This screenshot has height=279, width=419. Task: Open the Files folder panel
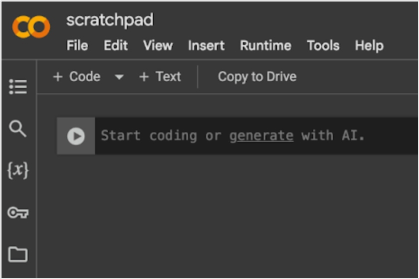pos(18,254)
